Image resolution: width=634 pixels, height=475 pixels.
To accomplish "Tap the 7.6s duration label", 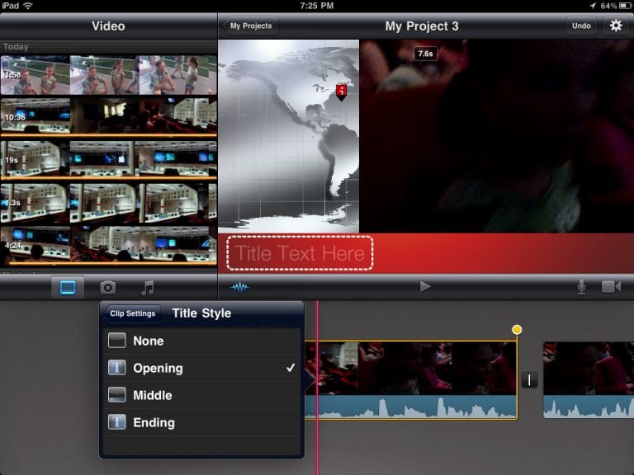I will 425,54.
